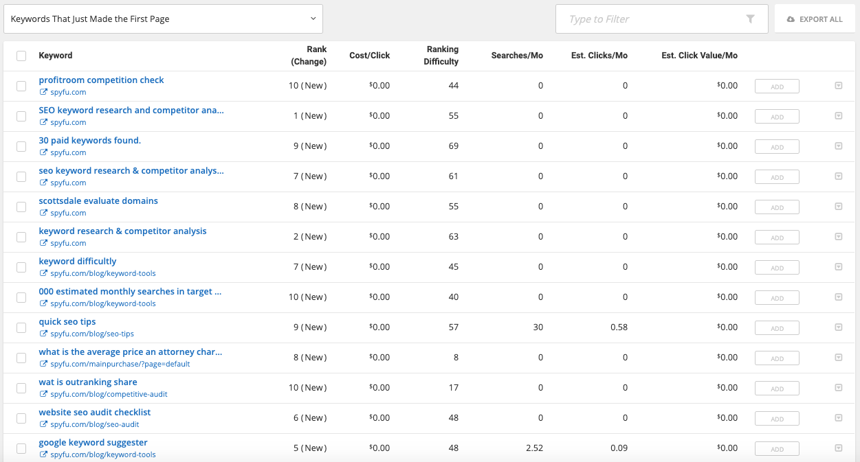
Task: Open external link icon under keyword difficultly
Action: coord(43,273)
